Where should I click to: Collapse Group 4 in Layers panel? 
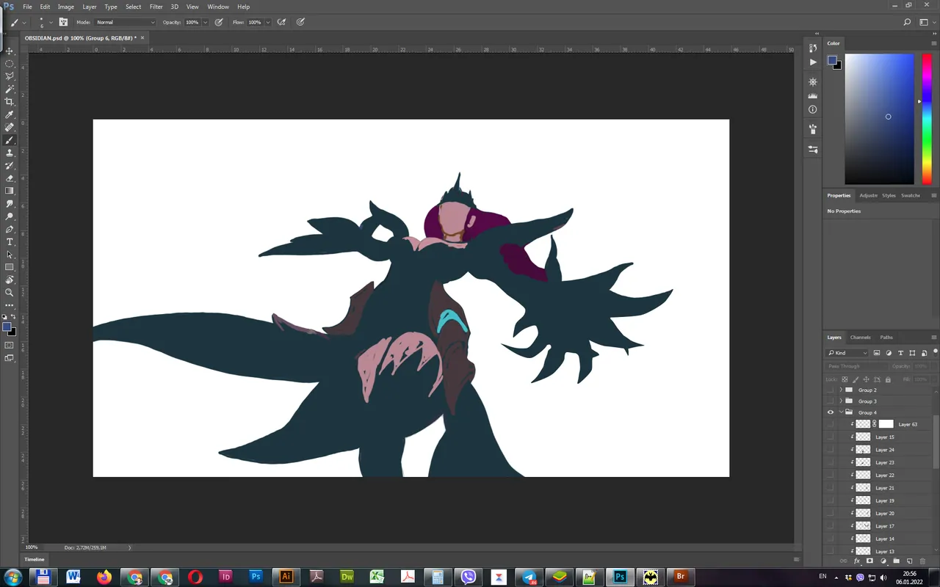[841, 412]
